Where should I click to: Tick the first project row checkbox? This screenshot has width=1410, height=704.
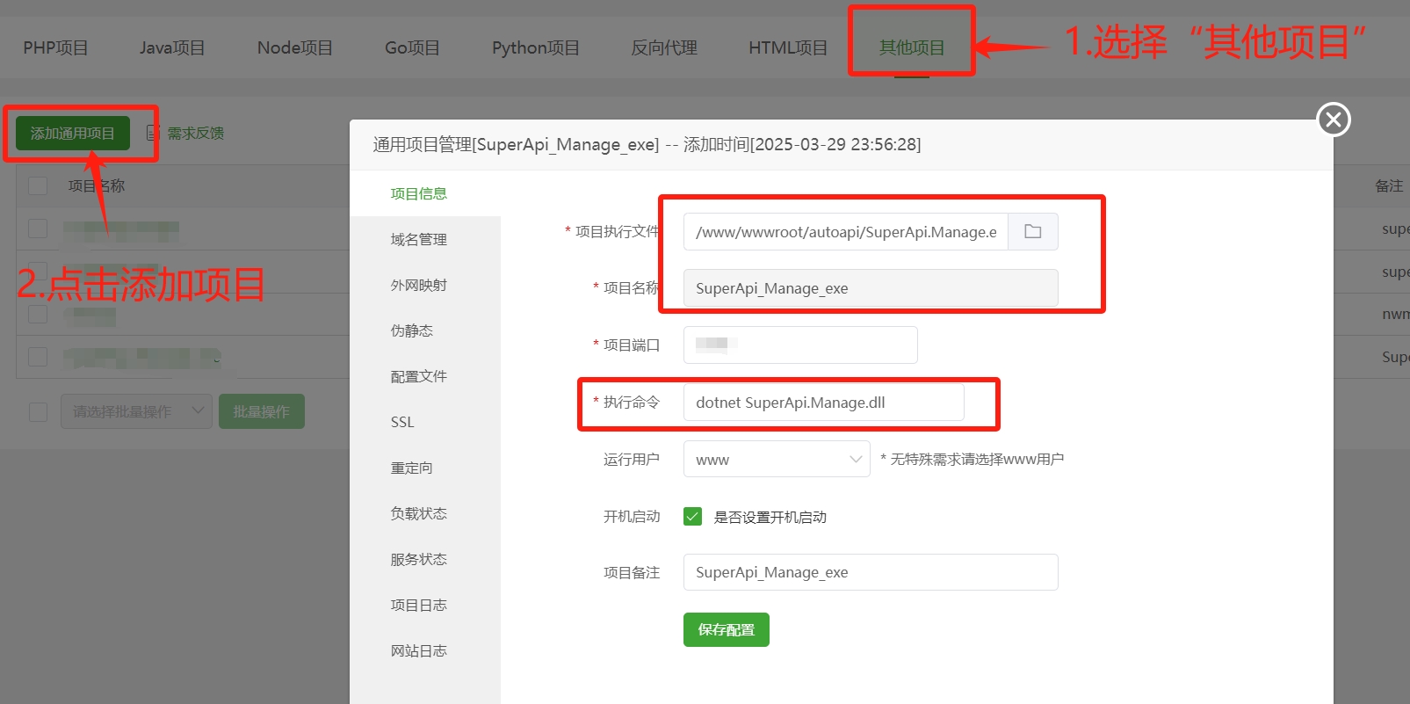coord(38,229)
